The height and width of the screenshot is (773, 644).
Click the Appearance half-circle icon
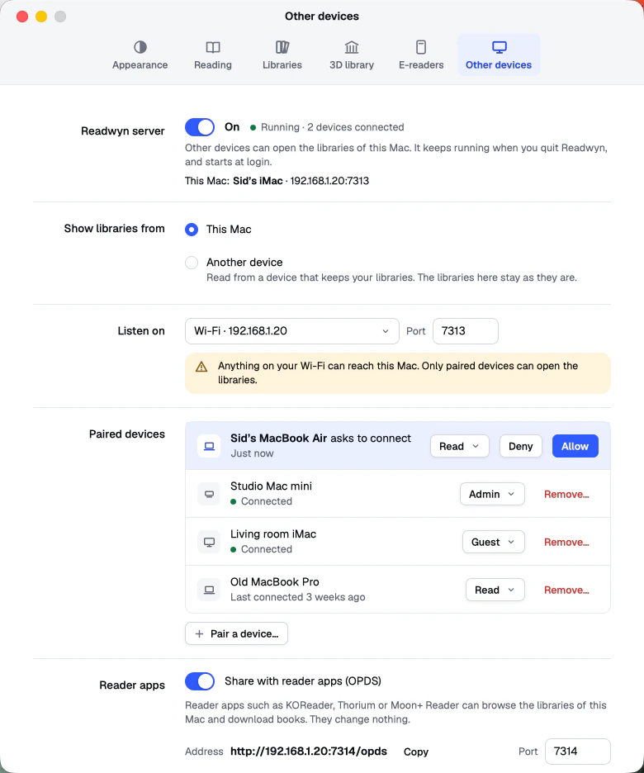140,47
